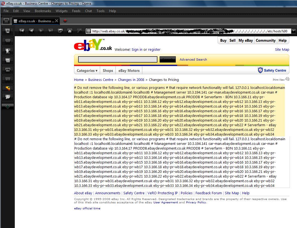Screen dimensions: 297x228
Task: Open the Advanced Search link
Action: [193, 60]
